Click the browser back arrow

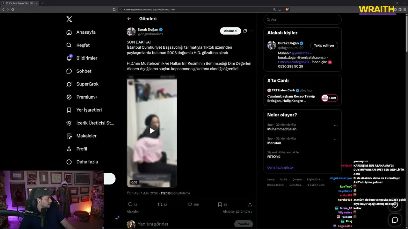pos(3,10)
